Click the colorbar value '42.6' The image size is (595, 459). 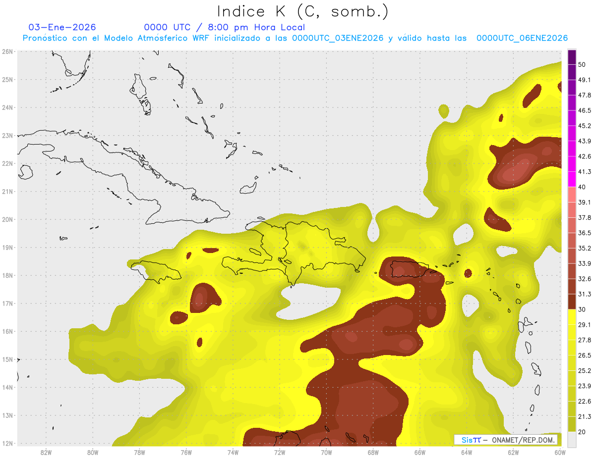click(x=584, y=156)
